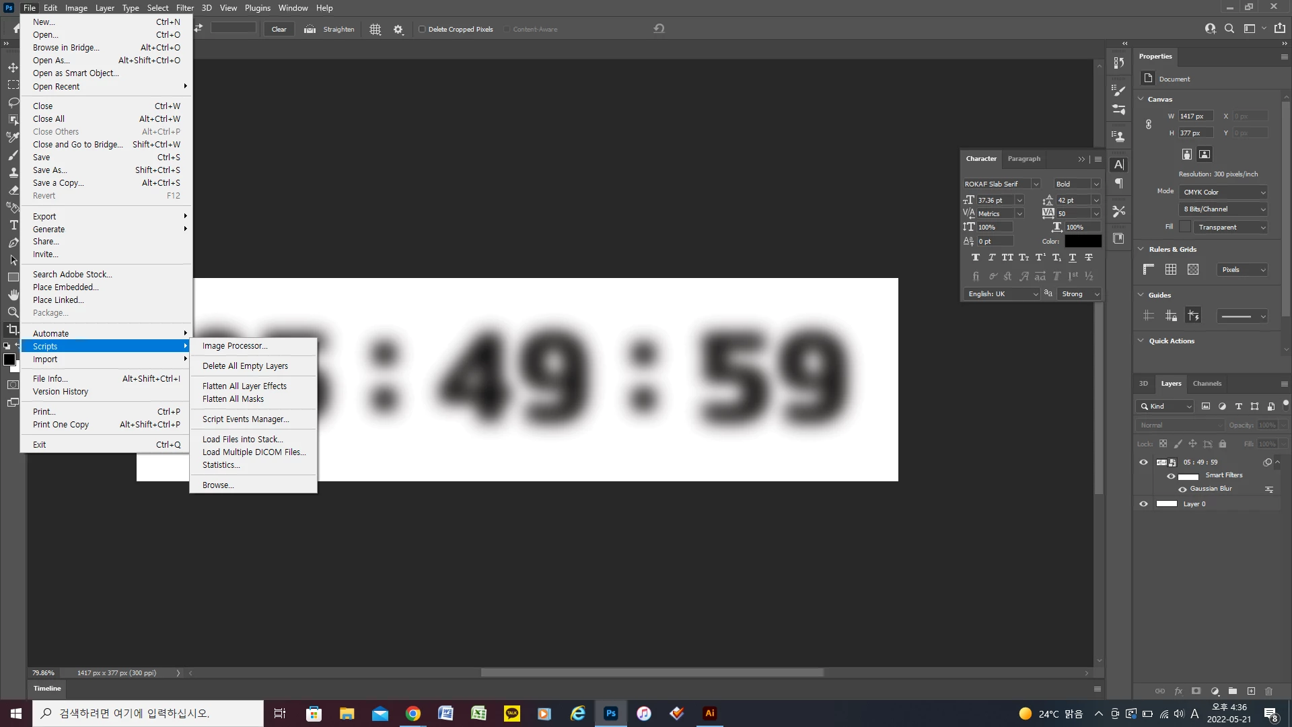Click the Horizontal Type tool
This screenshot has width=1292, height=727.
point(13,225)
